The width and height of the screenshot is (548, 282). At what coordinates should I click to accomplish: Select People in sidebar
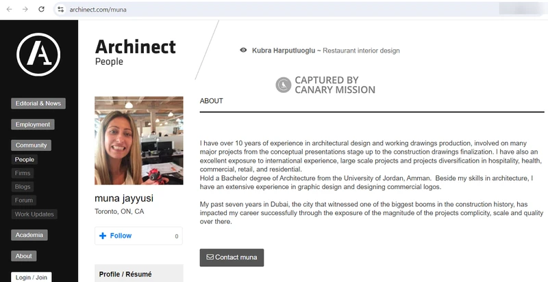click(x=25, y=160)
